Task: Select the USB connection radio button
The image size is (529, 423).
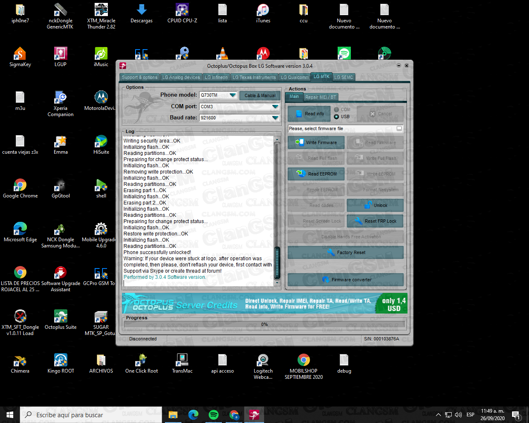Action: [336, 116]
